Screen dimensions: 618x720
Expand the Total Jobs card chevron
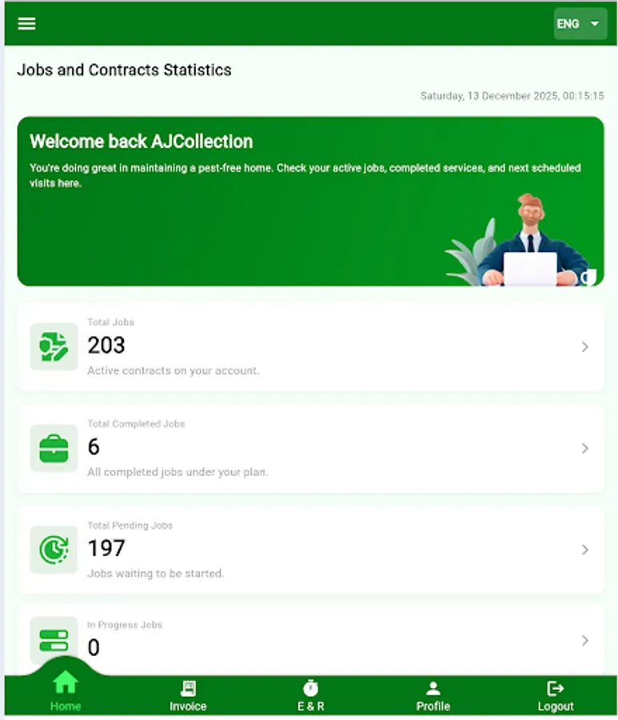click(584, 346)
